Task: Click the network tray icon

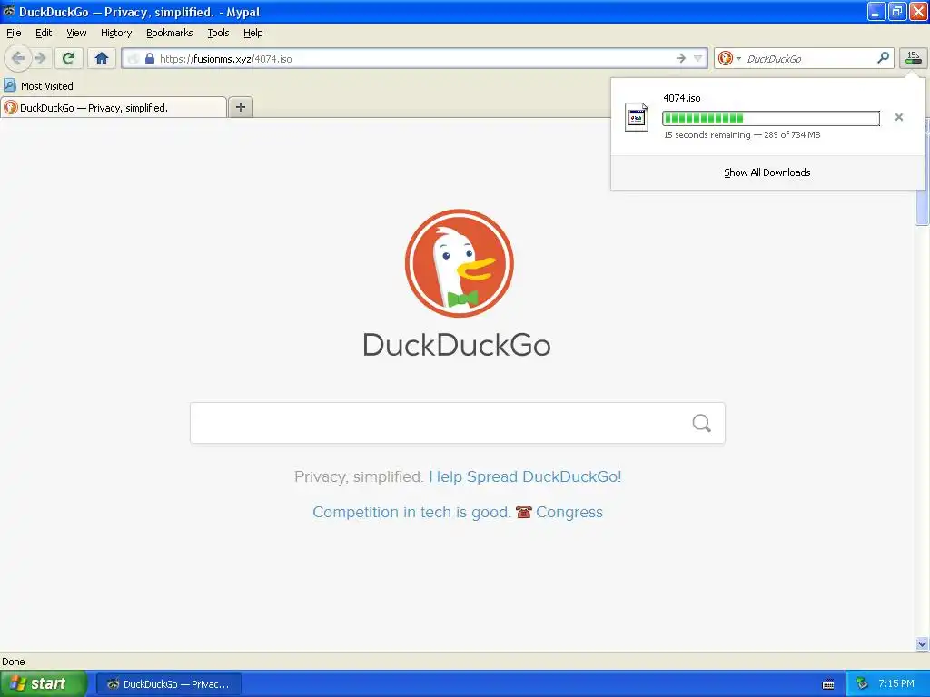Action: 863,683
